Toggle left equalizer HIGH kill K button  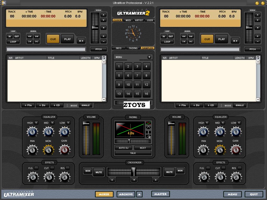(36, 123)
